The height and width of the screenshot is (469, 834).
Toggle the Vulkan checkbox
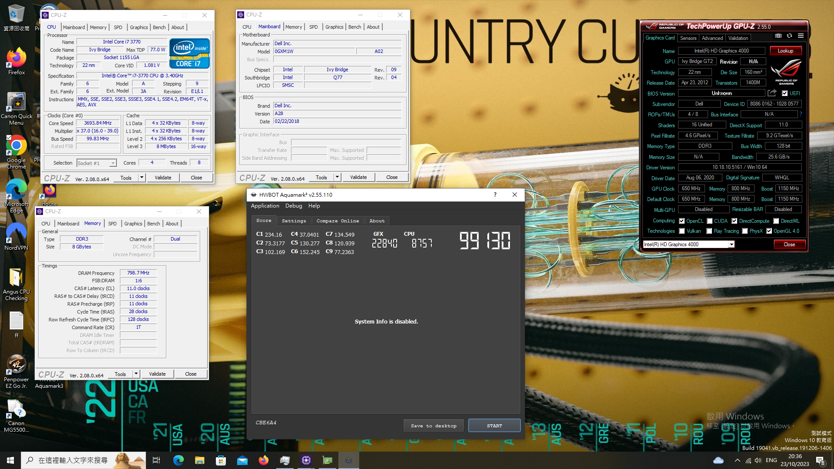coord(682,231)
